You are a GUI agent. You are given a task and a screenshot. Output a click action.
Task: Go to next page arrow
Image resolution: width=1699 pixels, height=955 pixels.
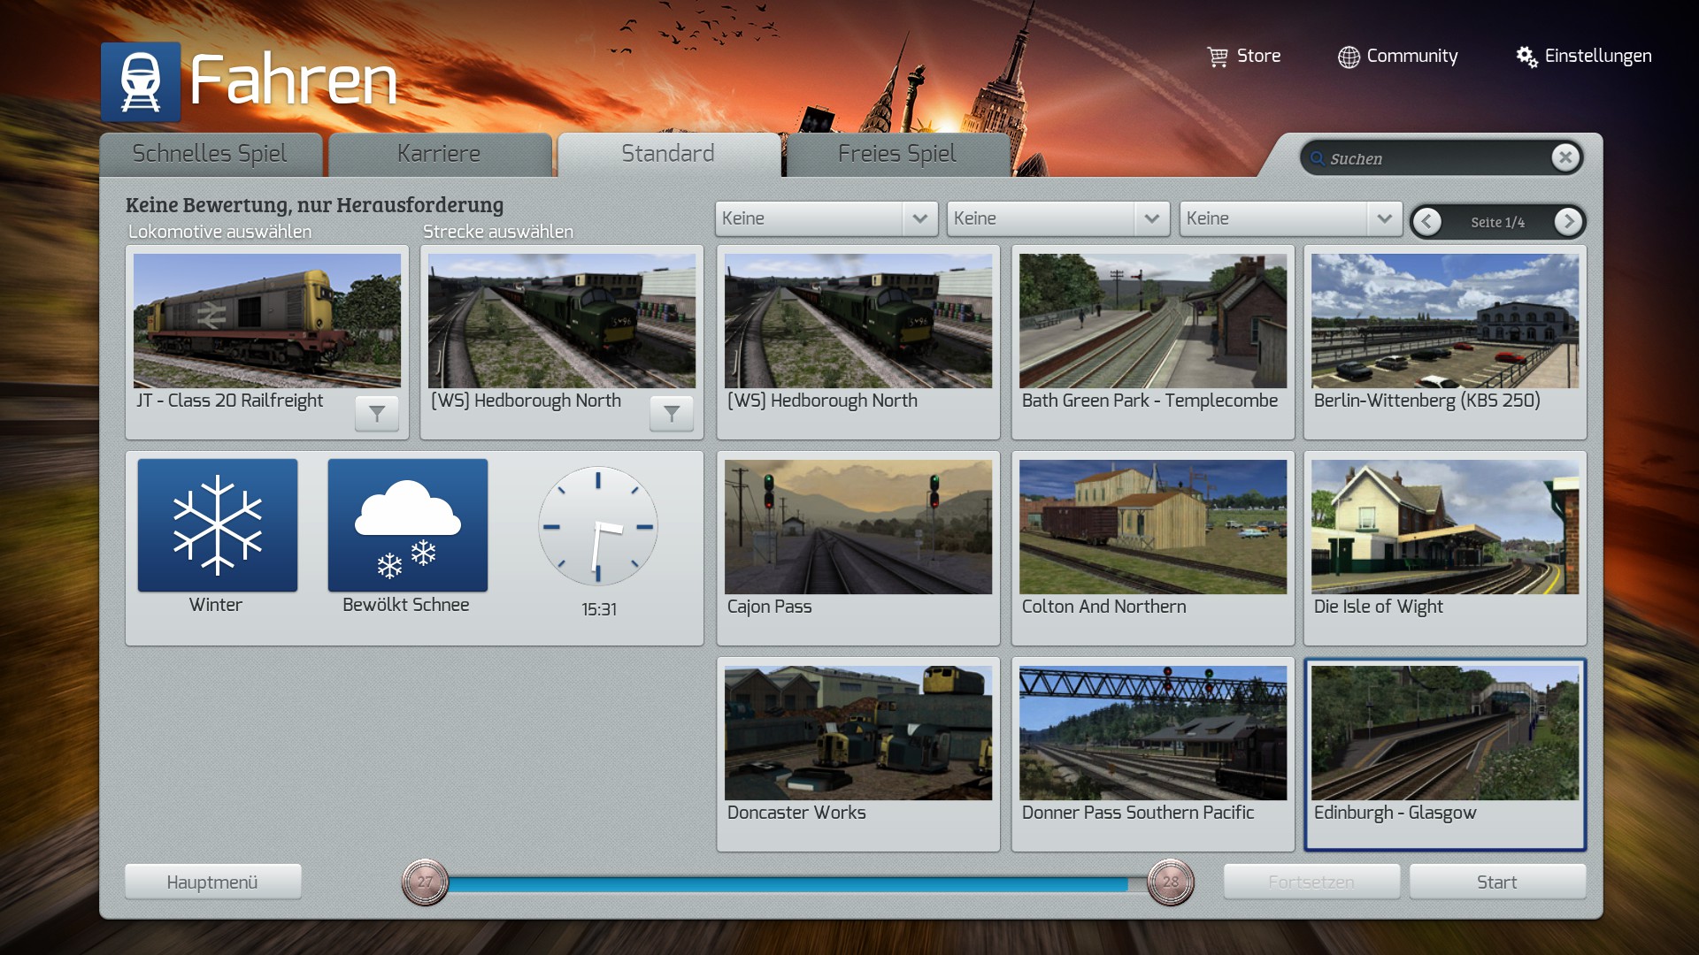click(x=1568, y=222)
